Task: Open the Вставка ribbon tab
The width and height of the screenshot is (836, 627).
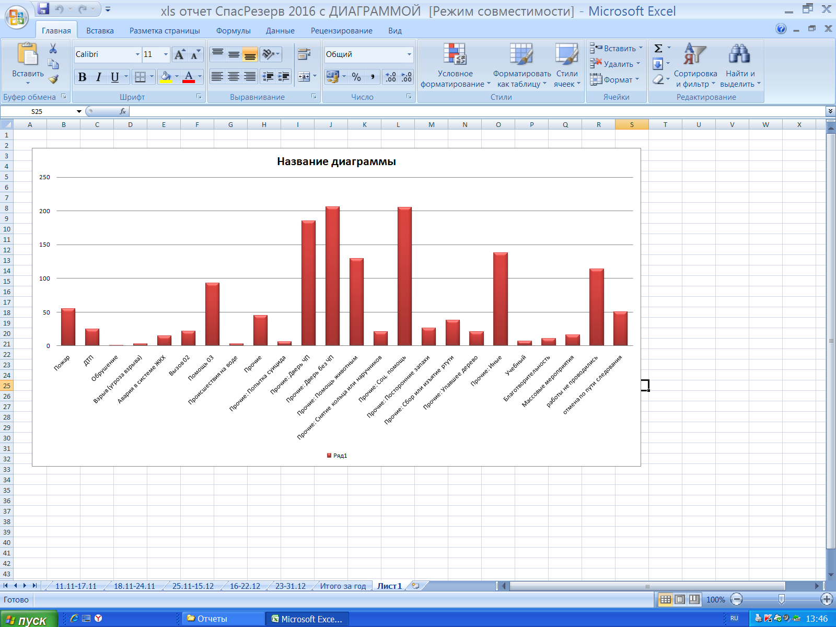Action: point(100,31)
